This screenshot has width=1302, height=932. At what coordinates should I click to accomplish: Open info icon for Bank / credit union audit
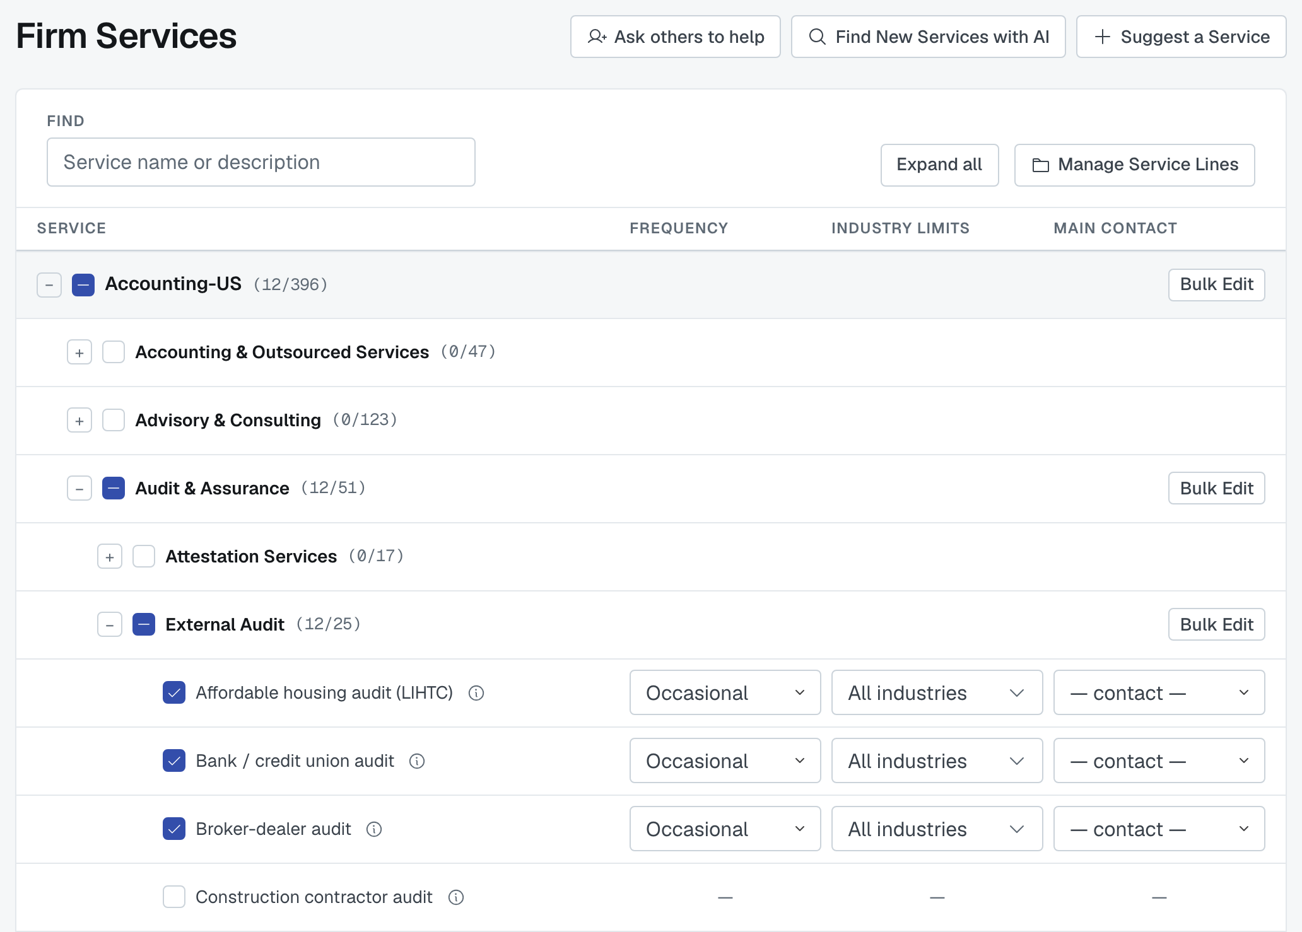(x=417, y=761)
